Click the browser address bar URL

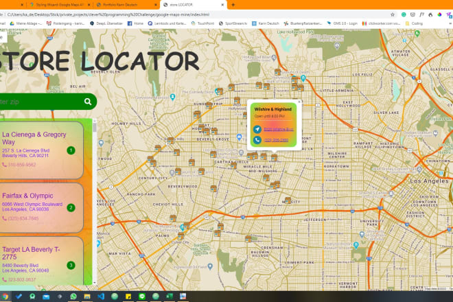point(108,14)
